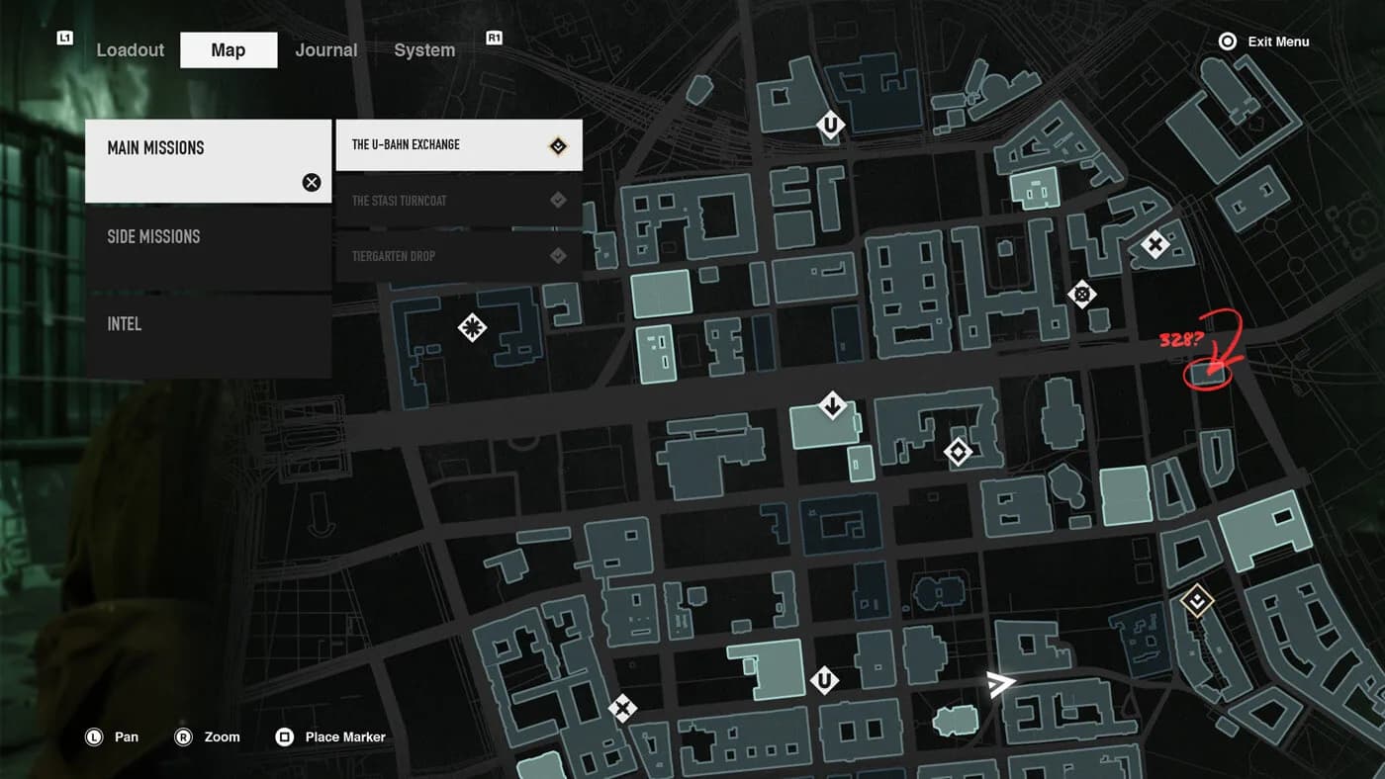Image resolution: width=1385 pixels, height=779 pixels.
Task: Select The U-Bahn Exchange mission
Action: click(x=459, y=145)
